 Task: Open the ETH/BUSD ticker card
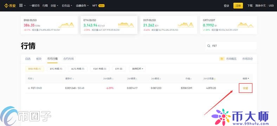pos(109,25)
